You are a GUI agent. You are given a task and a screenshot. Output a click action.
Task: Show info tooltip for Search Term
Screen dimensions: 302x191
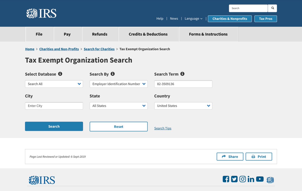[x=182, y=74]
